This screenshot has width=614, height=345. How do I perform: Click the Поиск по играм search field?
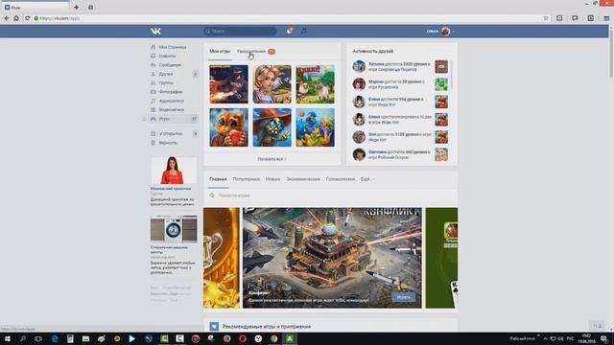[x=330, y=195]
